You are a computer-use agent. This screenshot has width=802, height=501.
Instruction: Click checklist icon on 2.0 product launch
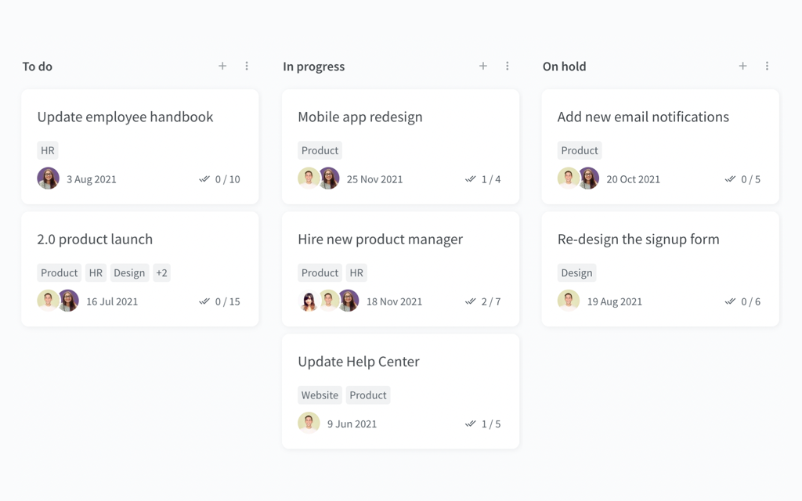coord(204,301)
